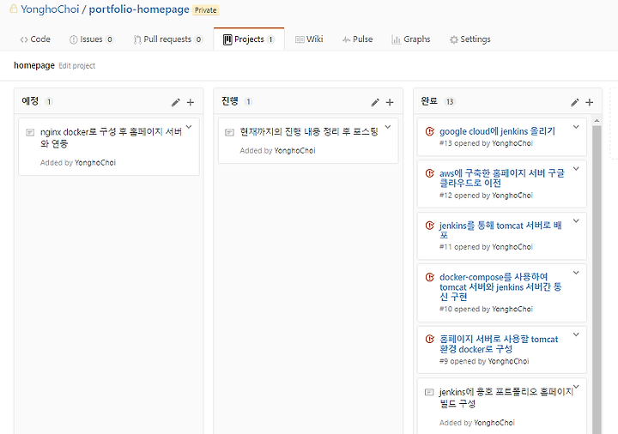Open google cloud jenkins card menu chevron
Image resolution: width=618 pixels, height=434 pixels.
576,127
